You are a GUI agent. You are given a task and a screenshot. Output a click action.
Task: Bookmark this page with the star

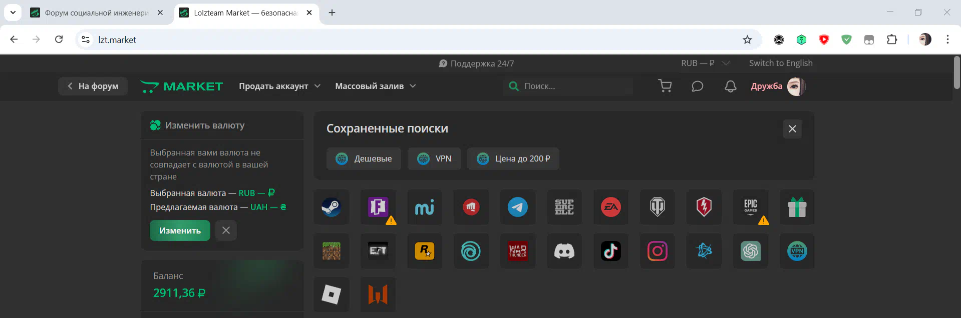point(747,40)
